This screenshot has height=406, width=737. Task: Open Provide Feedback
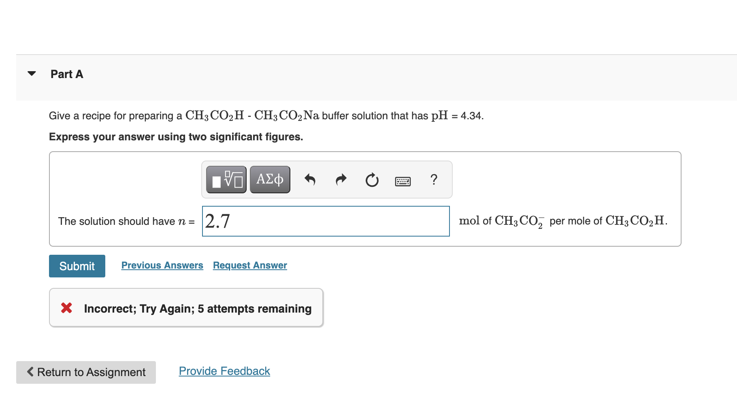click(x=224, y=371)
